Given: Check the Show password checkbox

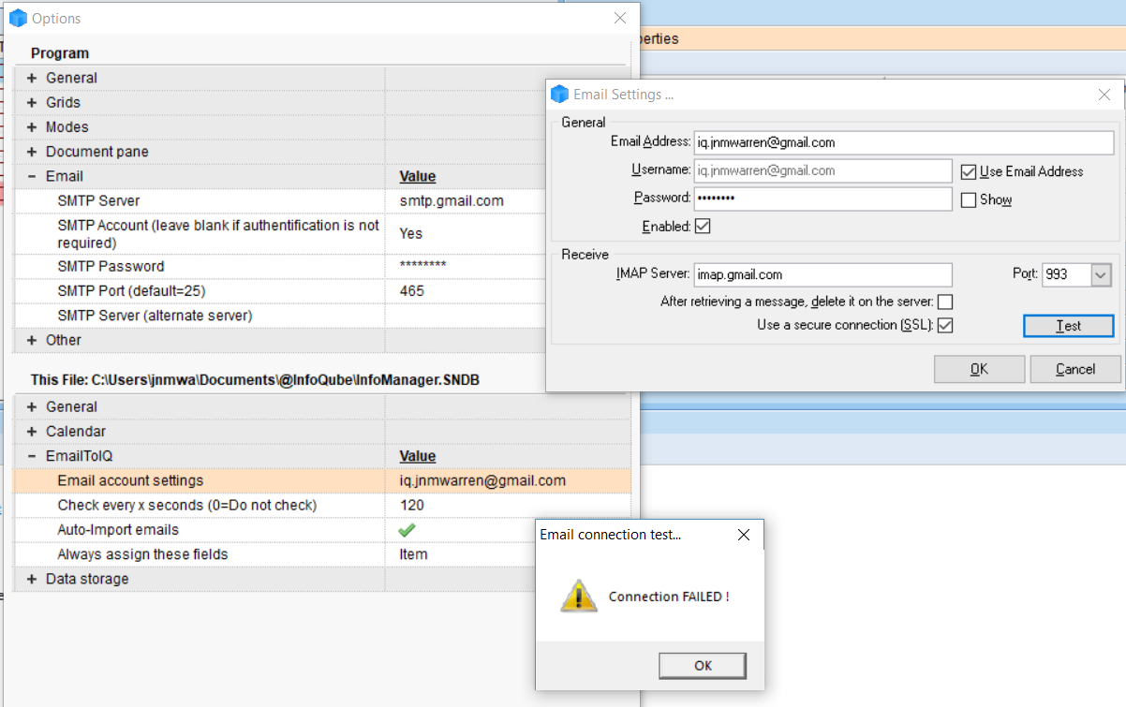Looking at the screenshot, I should click(x=969, y=199).
